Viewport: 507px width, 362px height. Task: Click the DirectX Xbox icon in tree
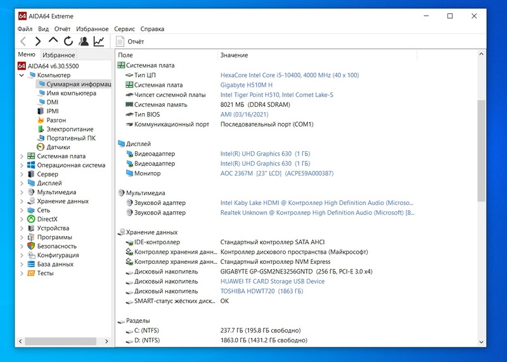click(31, 219)
